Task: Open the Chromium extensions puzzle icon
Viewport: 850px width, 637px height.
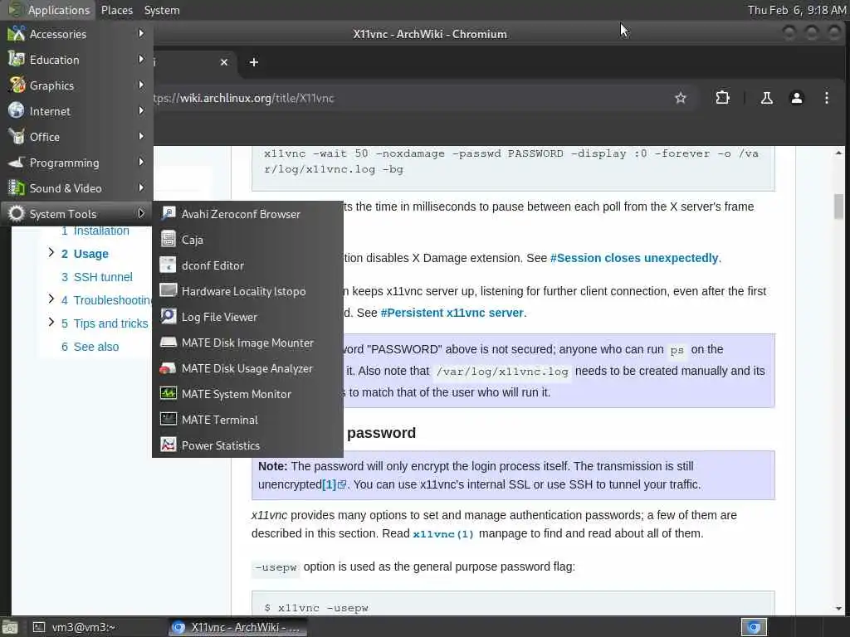Action: pos(722,98)
